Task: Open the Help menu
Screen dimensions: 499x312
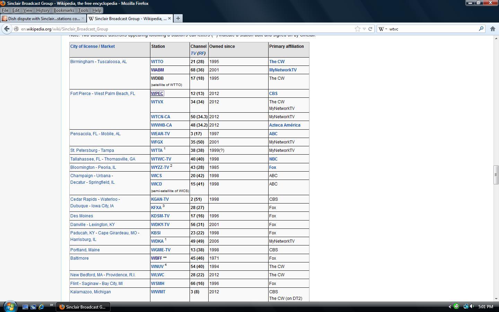Action: click(97, 10)
